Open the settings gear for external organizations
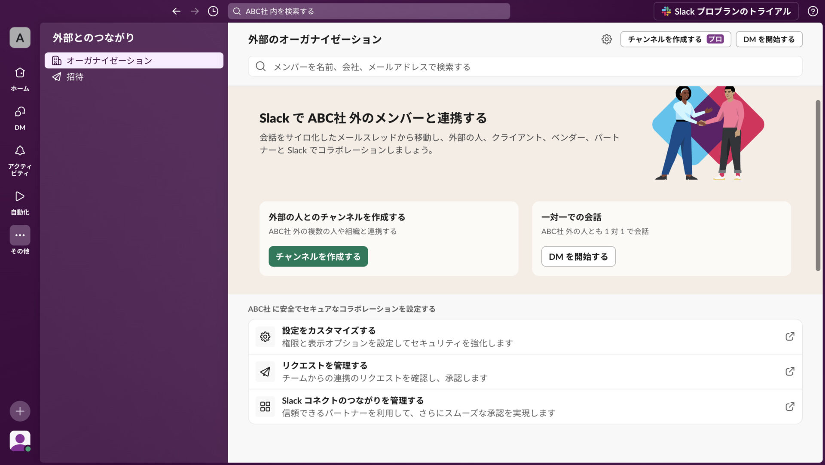Image resolution: width=825 pixels, height=465 pixels. (x=607, y=39)
